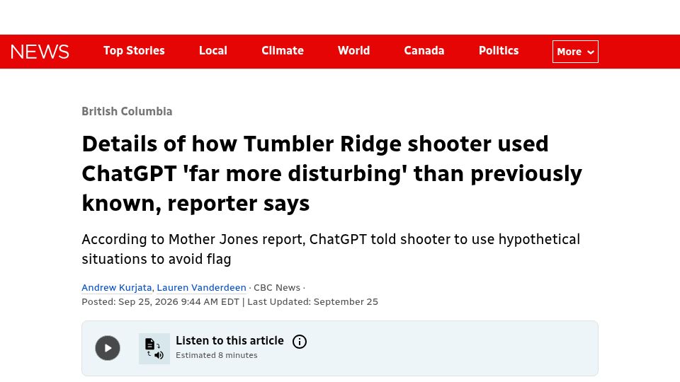Navigate to the Politics section

[499, 51]
